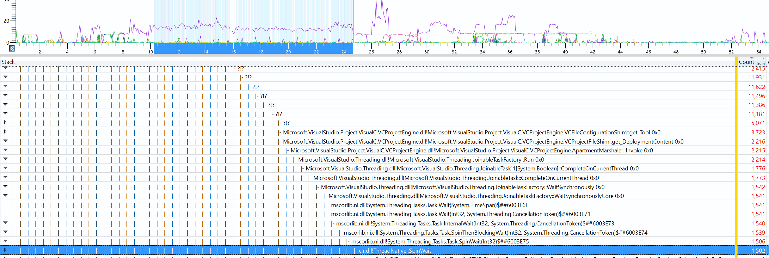Click the 30 second mark on timeline ruler
Screen dimensions: 769x258
pyautogui.click(x=427, y=52)
